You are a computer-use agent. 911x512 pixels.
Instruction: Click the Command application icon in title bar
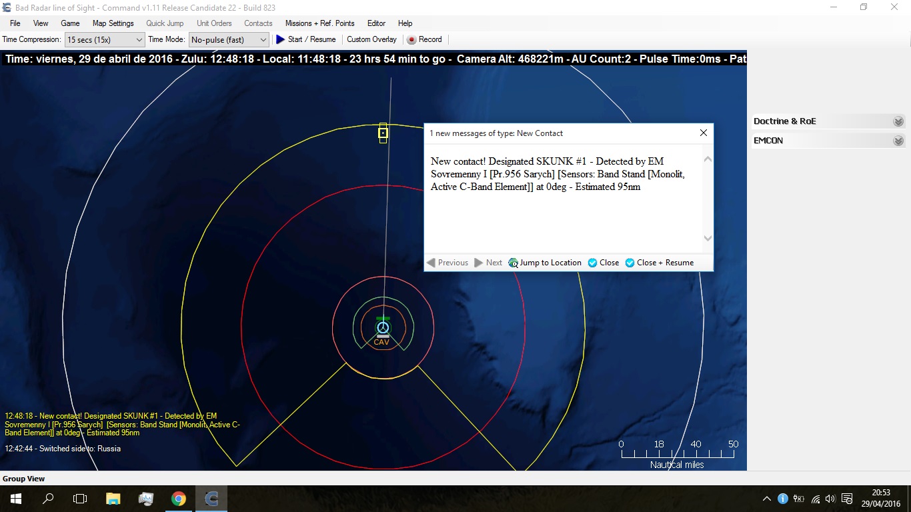(7, 7)
